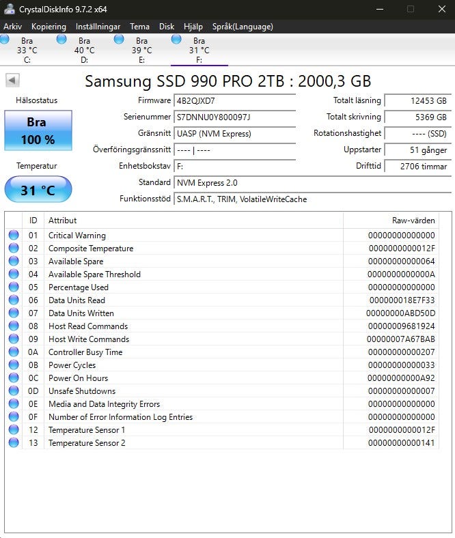Open the Språk(Language) menu
The width and height of the screenshot is (455, 538).
(x=243, y=27)
